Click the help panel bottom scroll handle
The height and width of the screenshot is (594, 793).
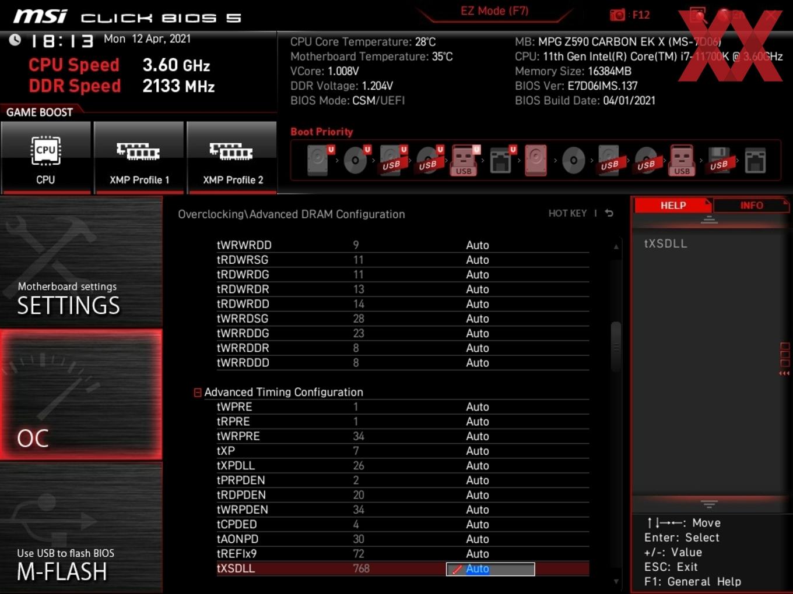point(709,504)
